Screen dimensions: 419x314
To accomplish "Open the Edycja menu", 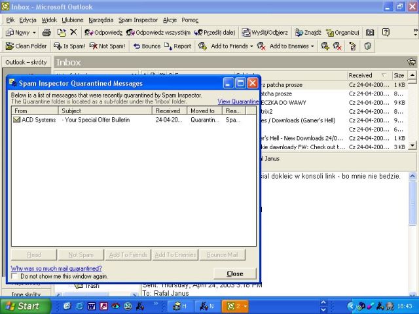I will click(27, 20).
